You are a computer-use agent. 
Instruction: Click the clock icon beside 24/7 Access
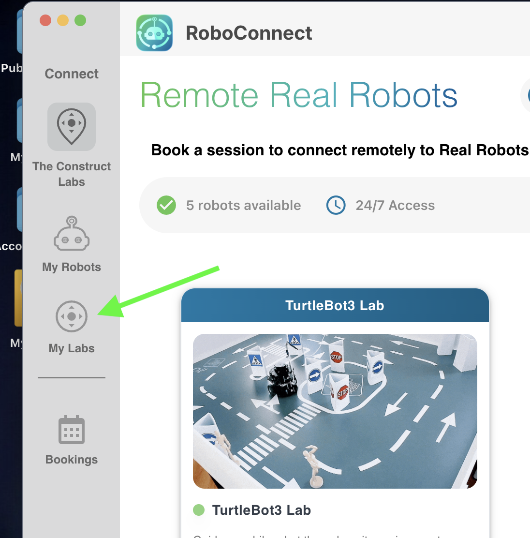click(x=336, y=205)
